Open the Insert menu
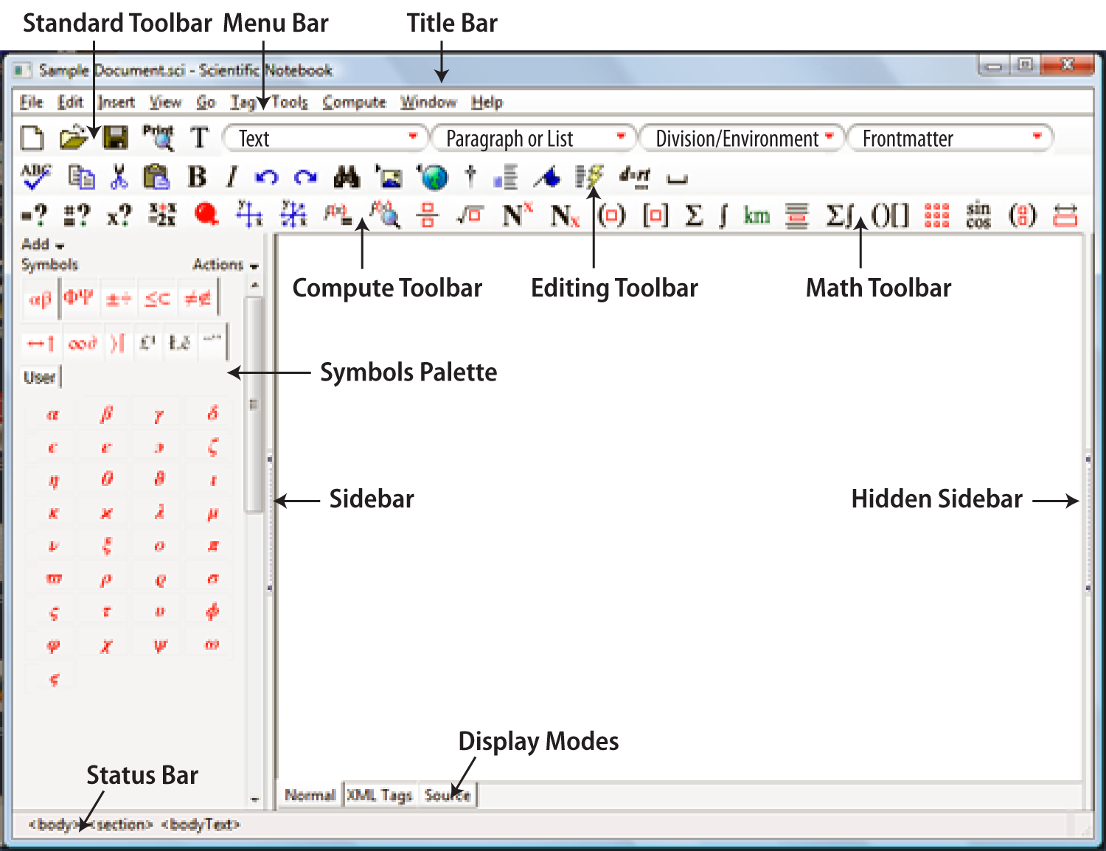The height and width of the screenshot is (851, 1106). click(x=116, y=102)
